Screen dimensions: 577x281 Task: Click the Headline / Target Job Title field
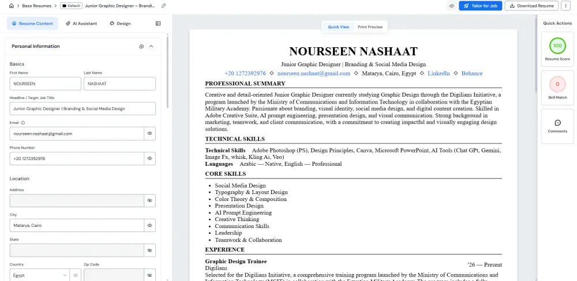click(x=83, y=109)
